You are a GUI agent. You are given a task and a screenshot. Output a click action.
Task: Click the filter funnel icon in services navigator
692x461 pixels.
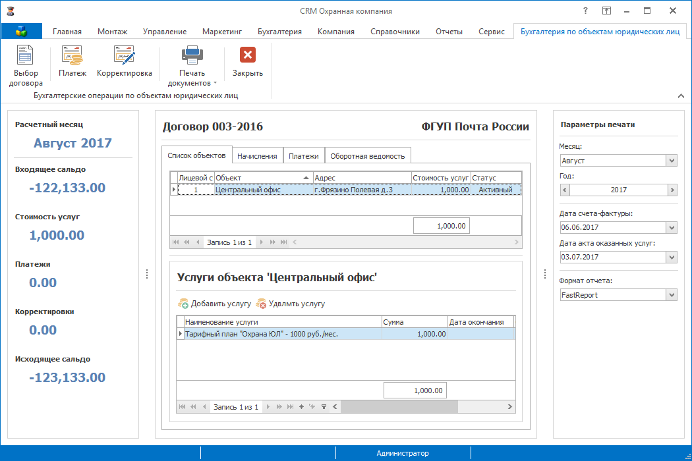pyautogui.click(x=324, y=407)
